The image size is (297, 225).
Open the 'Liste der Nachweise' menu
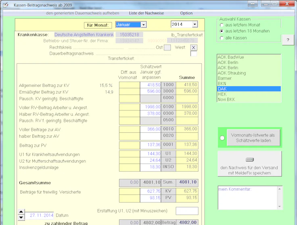coord(146,13)
